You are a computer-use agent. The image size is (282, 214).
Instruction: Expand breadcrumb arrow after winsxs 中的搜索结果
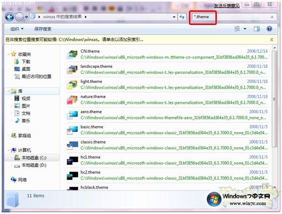click(85, 17)
